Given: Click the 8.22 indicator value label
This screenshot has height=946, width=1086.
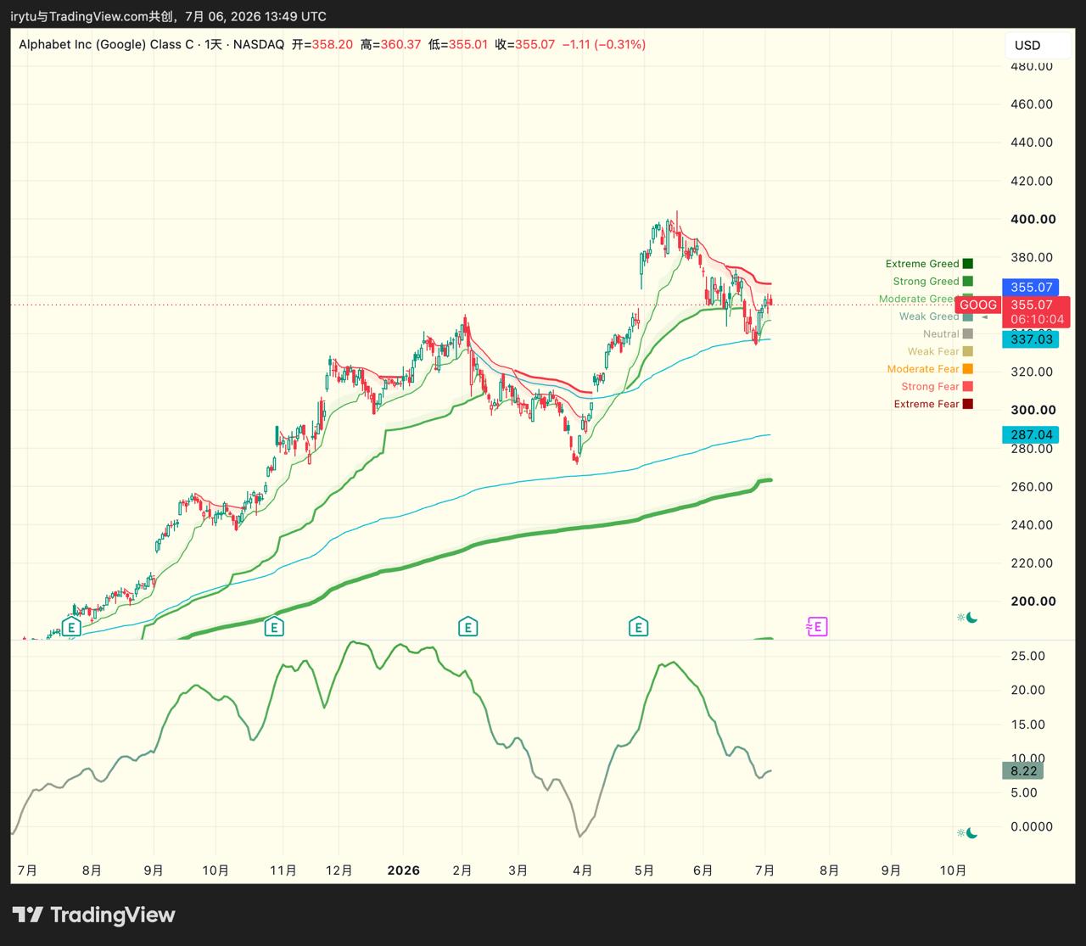Looking at the screenshot, I should [x=1023, y=771].
